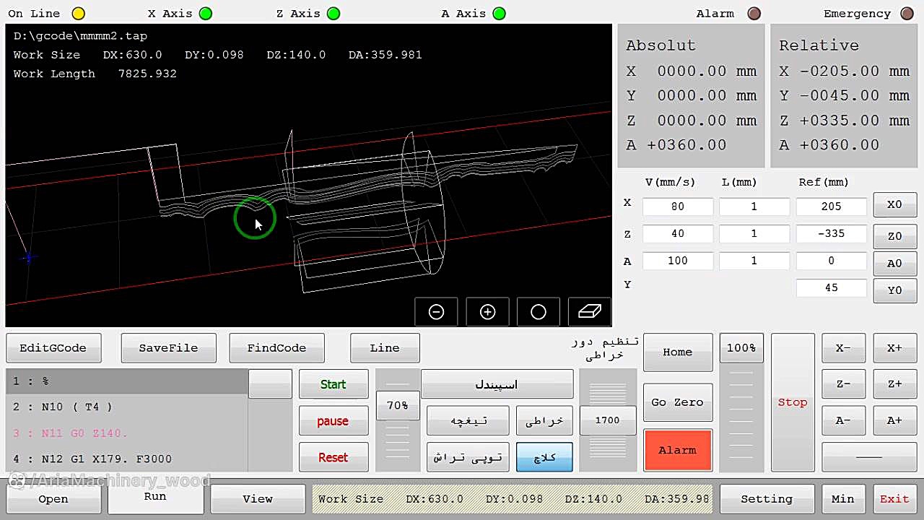Click the SaveFile button
The image size is (924, 520).
[x=169, y=348]
